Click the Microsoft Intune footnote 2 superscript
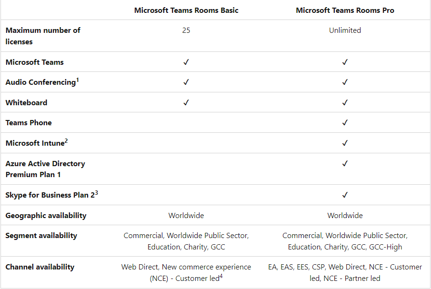Screen dimensions: 431x289 click(66, 141)
